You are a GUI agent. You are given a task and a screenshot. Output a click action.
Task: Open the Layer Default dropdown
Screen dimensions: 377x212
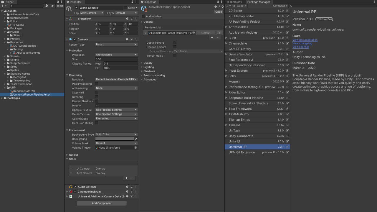126,13
